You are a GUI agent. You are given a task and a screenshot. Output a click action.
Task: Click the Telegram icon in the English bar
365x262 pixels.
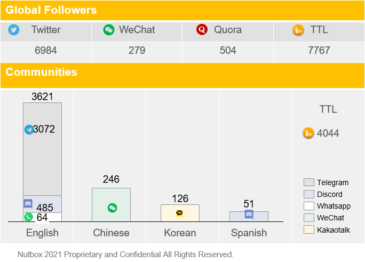pyautogui.click(x=29, y=130)
